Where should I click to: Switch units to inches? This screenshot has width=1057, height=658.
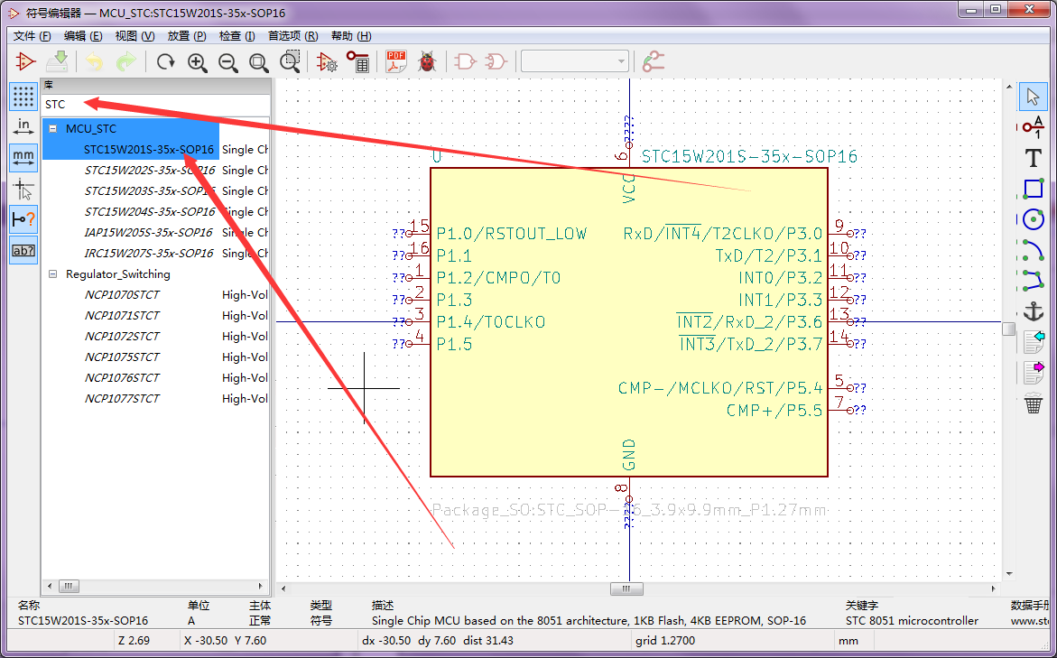tap(23, 126)
